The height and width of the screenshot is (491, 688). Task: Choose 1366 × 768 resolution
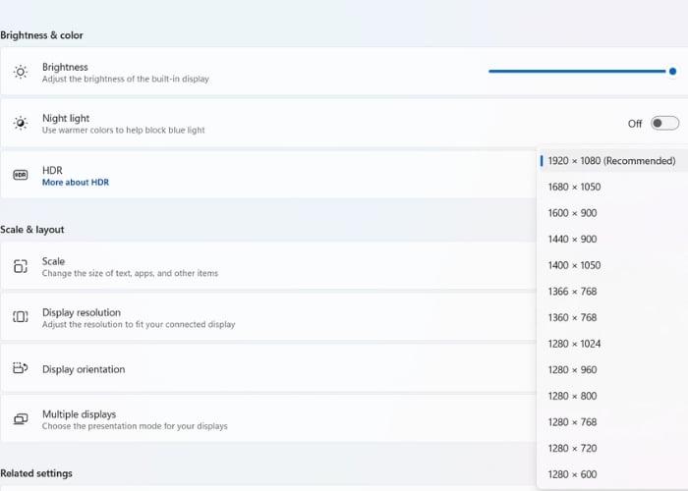click(x=572, y=292)
